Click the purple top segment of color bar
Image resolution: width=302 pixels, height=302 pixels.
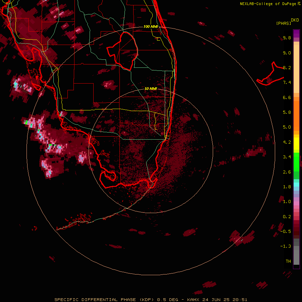tap(296, 34)
